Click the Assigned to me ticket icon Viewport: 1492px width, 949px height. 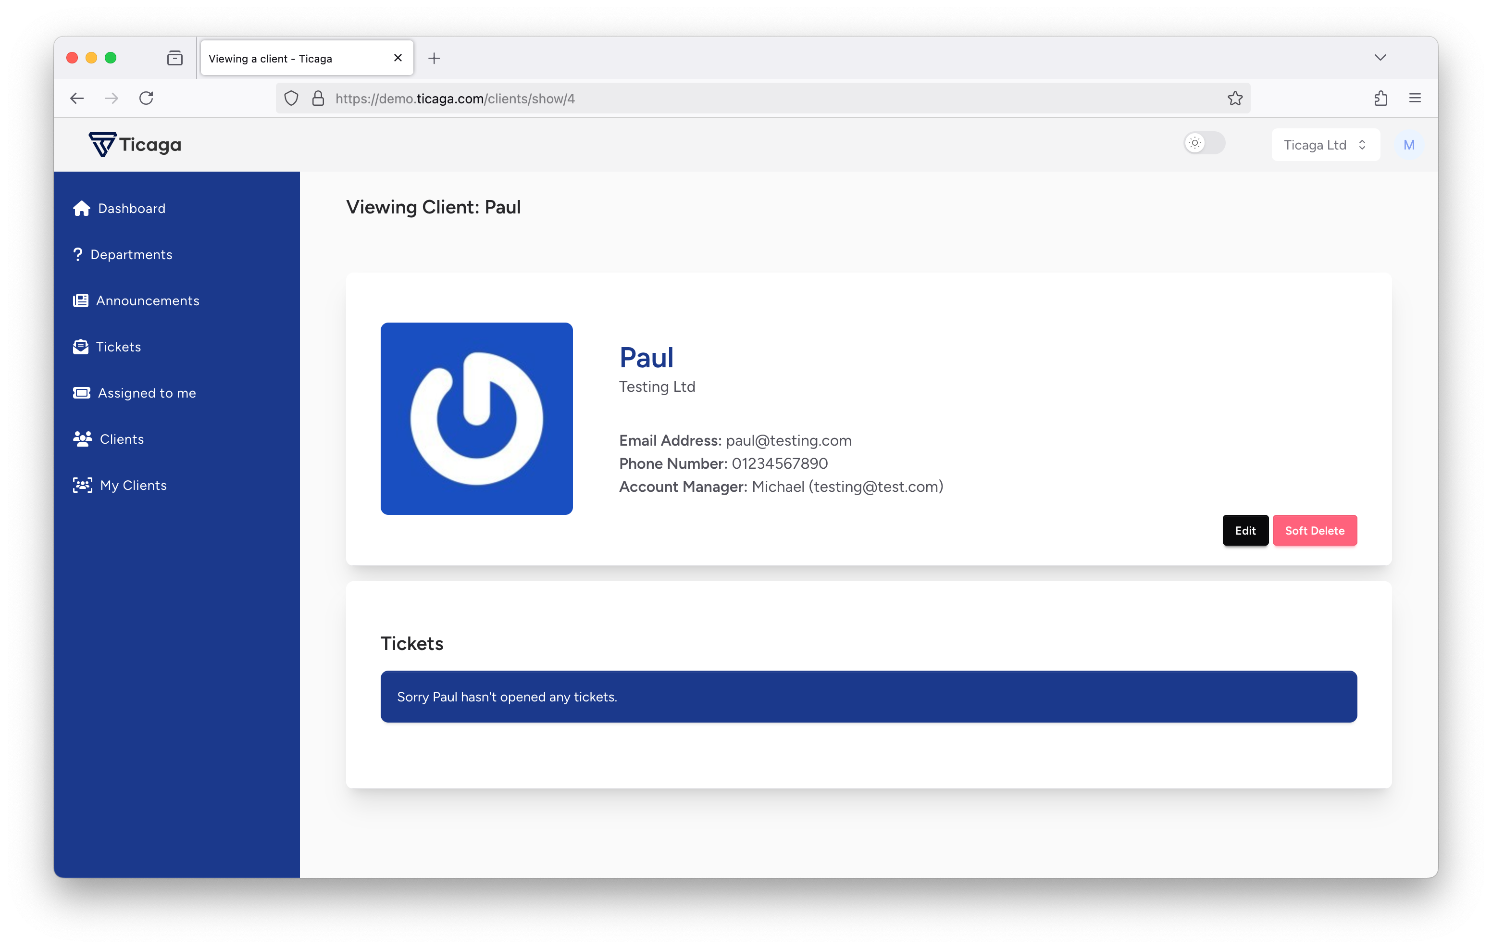(81, 393)
